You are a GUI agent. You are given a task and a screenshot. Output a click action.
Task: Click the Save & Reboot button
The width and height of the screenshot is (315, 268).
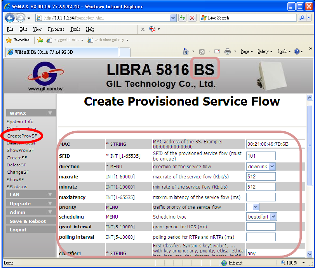coord(31,221)
